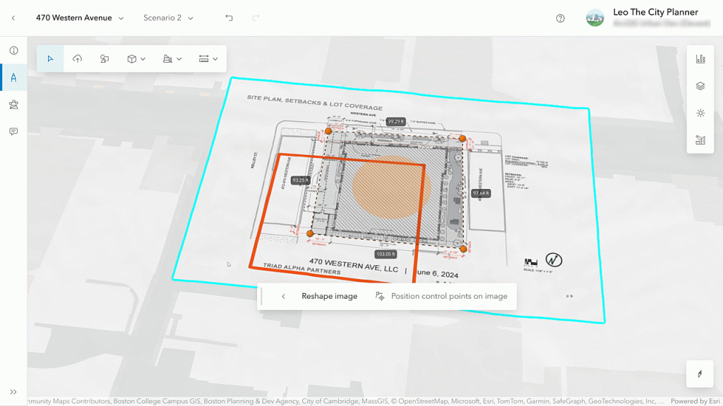
Task: Open the daylight sun icon
Action: click(700, 113)
